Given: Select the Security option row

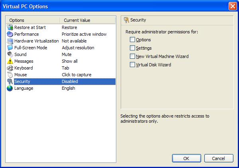Looking at the screenshot, I should point(61,81).
